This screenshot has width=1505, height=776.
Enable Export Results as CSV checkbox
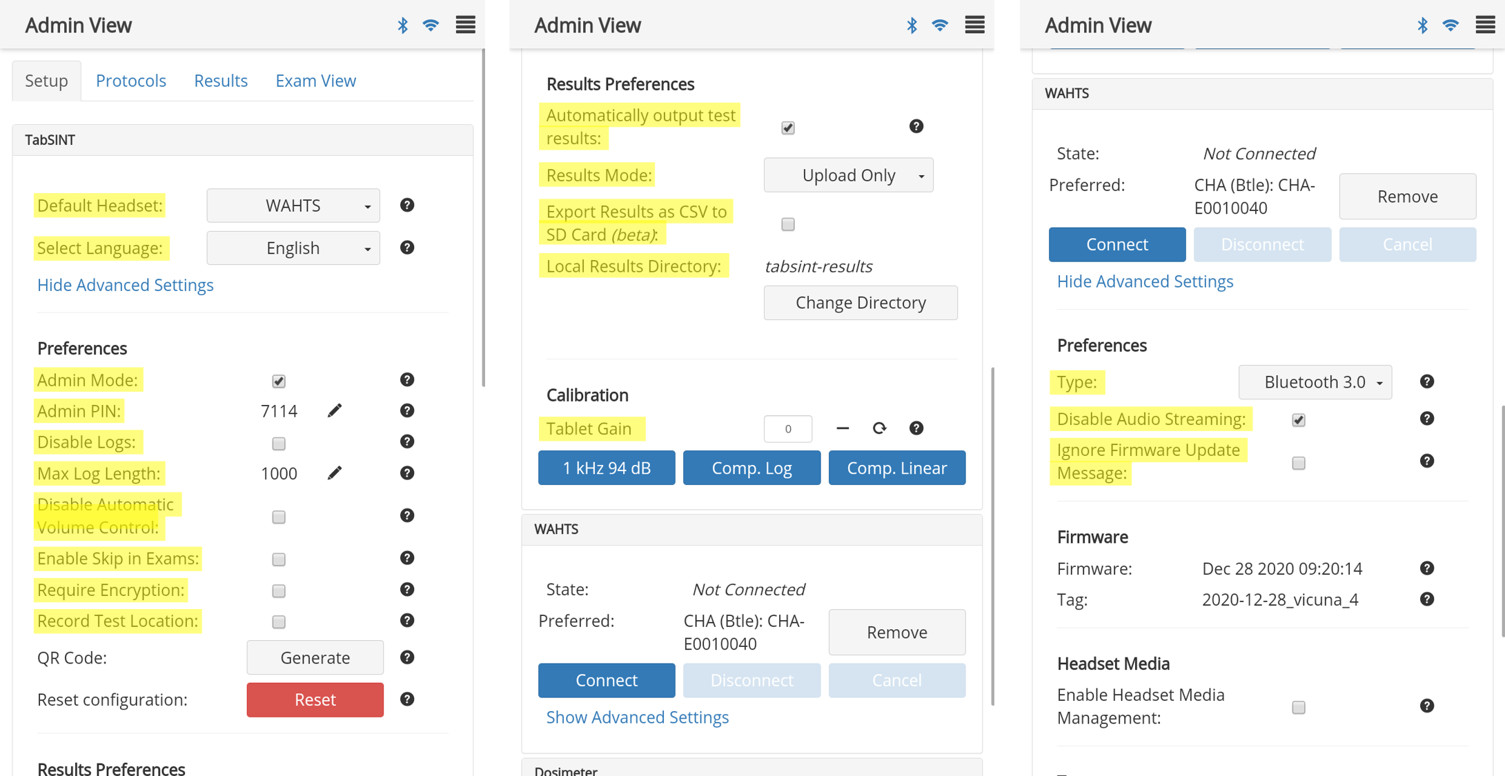pos(788,224)
